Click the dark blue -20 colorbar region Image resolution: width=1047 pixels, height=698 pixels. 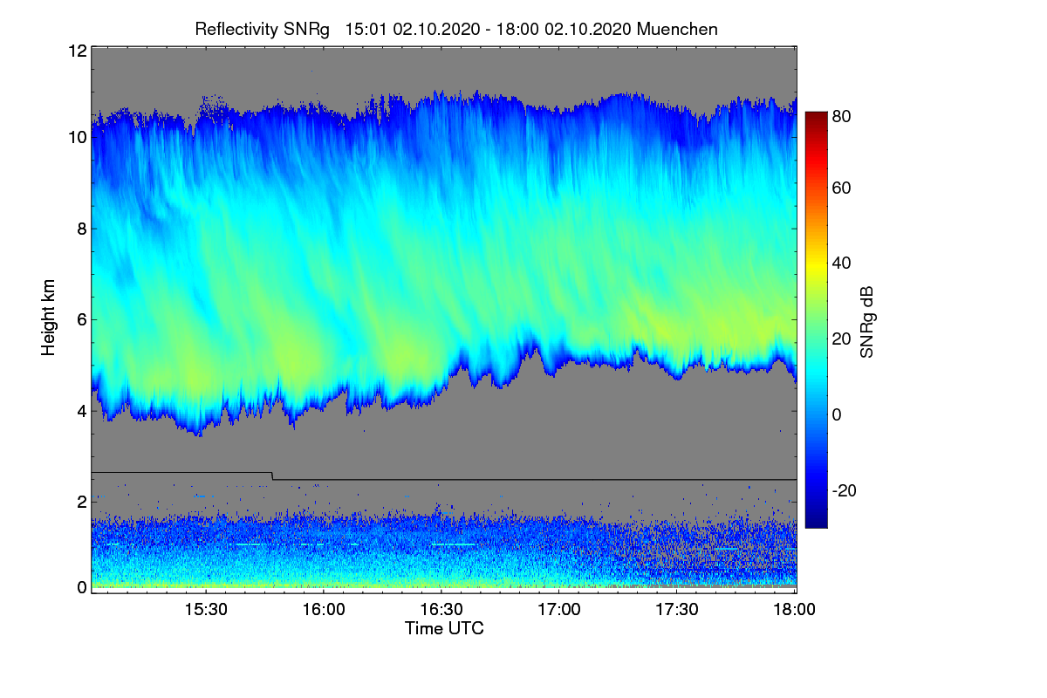point(815,490)
